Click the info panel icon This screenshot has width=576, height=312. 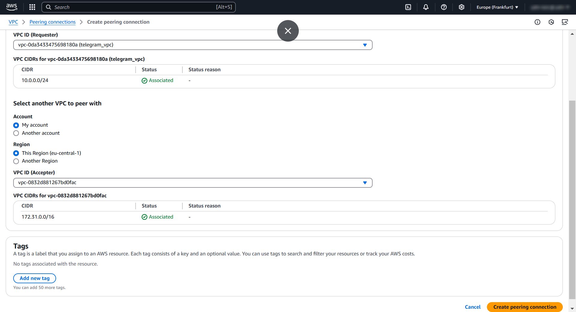(x=537, y=22)
